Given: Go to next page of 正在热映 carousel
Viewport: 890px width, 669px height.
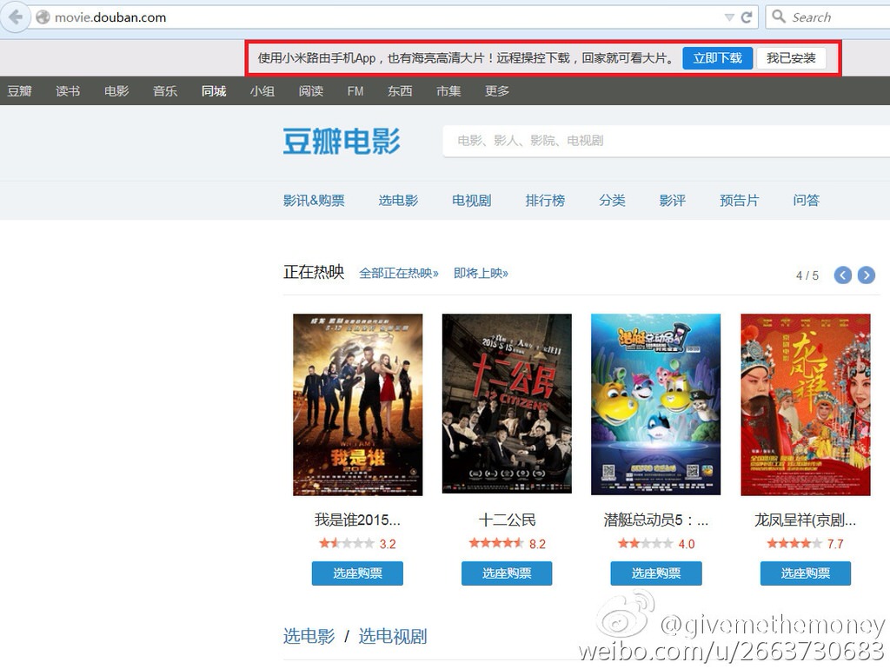Looking at the screenshot, I should 866,275.
